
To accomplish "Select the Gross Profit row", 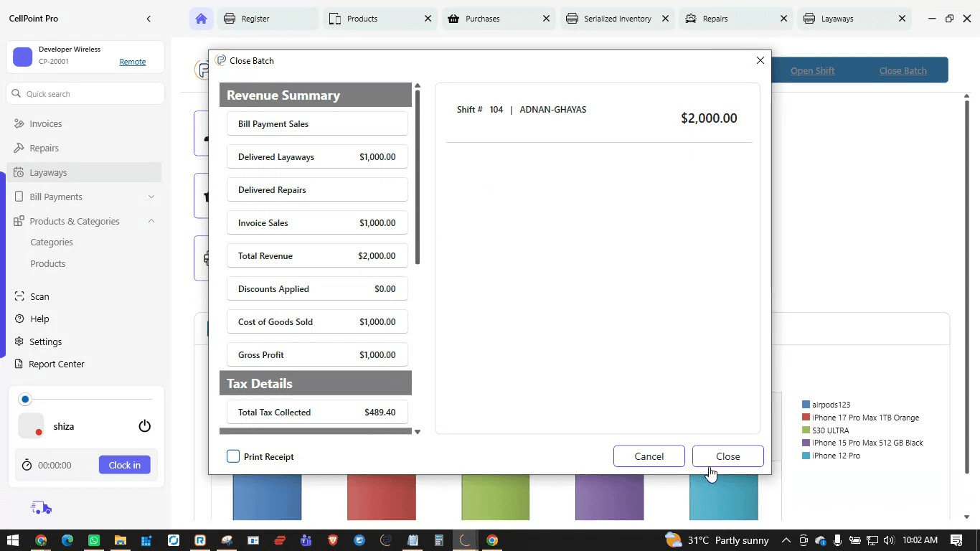I will point(317,355).
